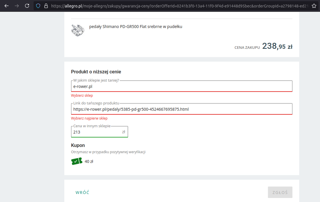Viewport: 320px width, 202px height.
Task: Reload the current page
Action: 27,6
